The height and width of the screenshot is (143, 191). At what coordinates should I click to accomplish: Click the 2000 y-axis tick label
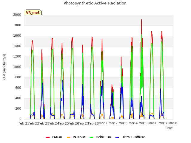coord(17,15)
